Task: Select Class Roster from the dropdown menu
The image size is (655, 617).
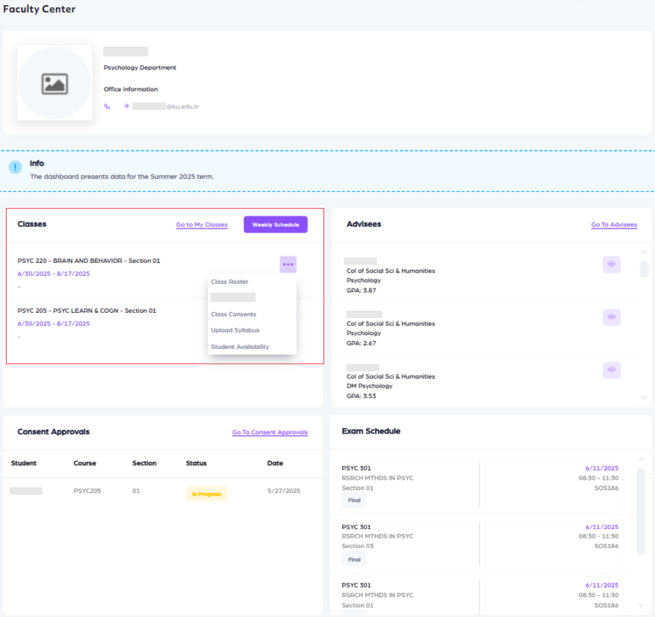Action: 230,282
